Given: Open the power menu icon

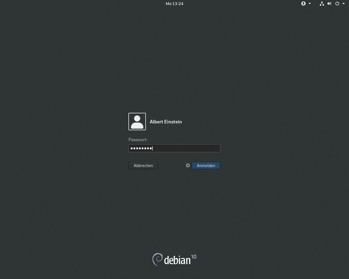Looking at the screenshot, I should pos(337,4).
